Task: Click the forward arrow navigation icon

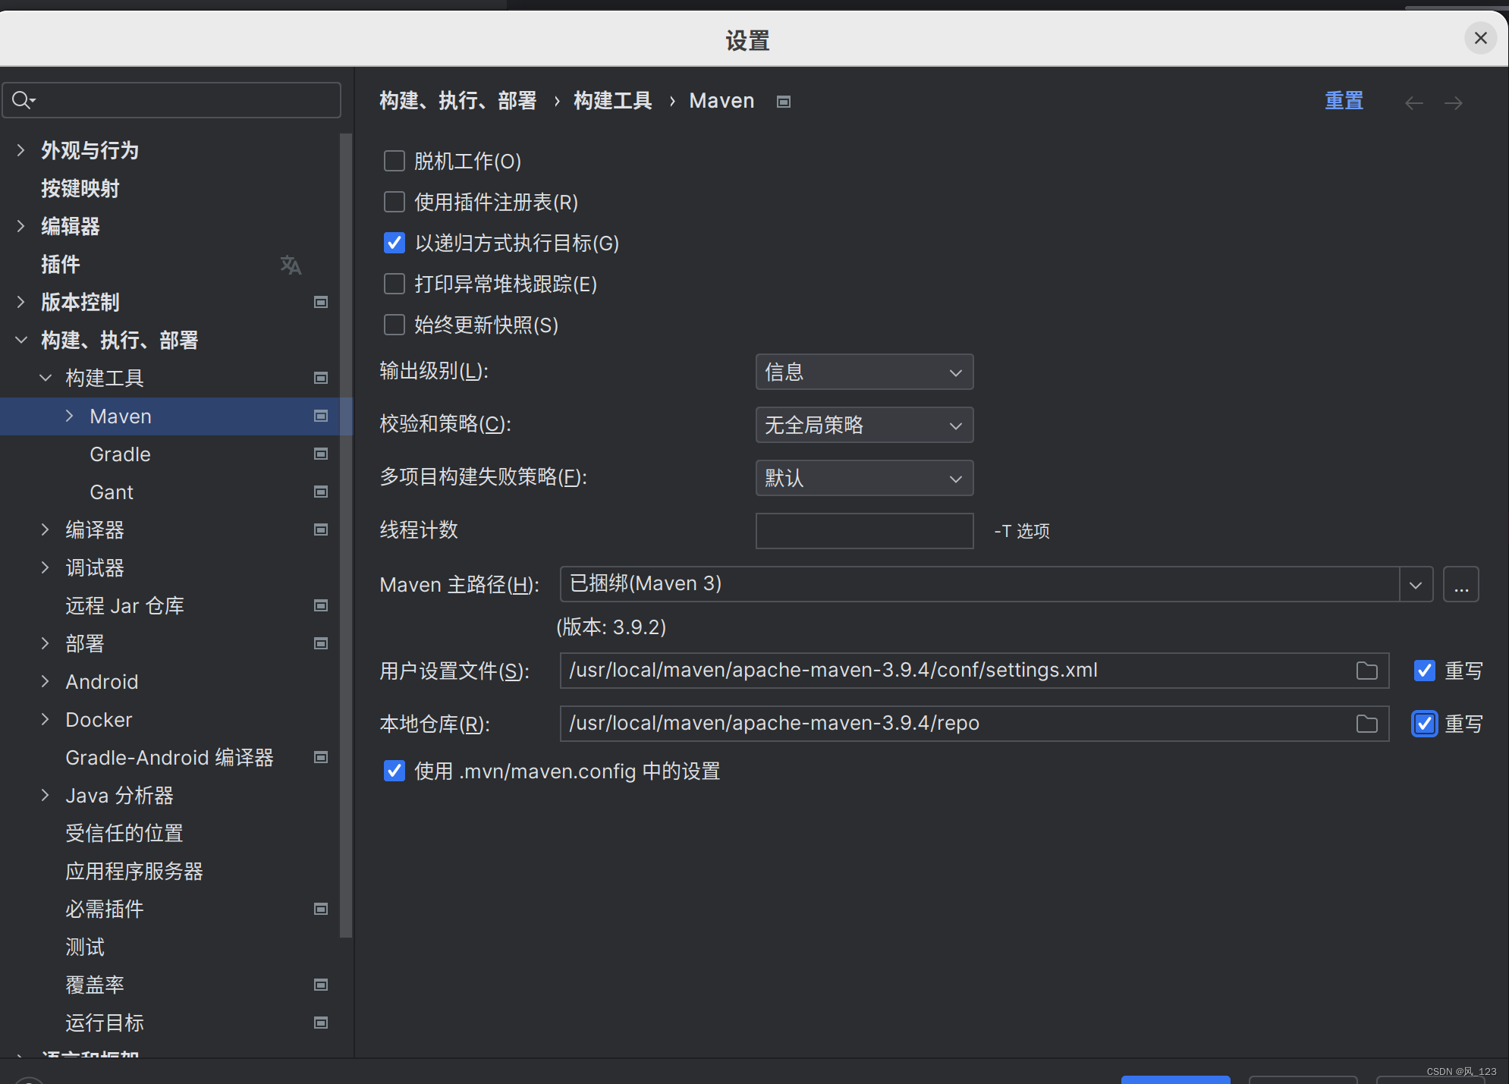Action: click(1453, 102)
